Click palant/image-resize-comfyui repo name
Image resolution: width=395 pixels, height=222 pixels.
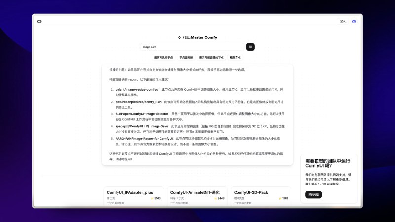pos(137,90)
